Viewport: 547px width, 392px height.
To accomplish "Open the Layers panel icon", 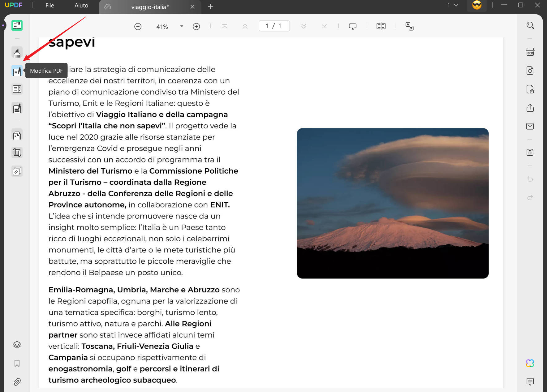I will click(x=17, y=345).
